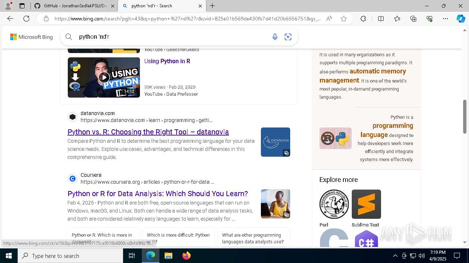
Task: Open the Coursera result thumbnail image
Action: (276, 204)
